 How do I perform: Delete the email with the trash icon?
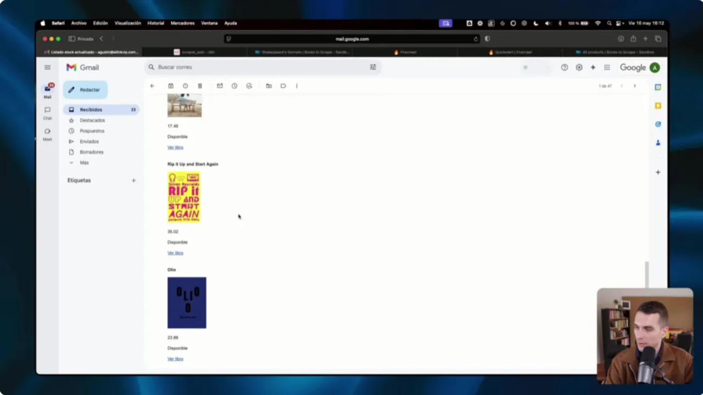click(x=200, y=86)
